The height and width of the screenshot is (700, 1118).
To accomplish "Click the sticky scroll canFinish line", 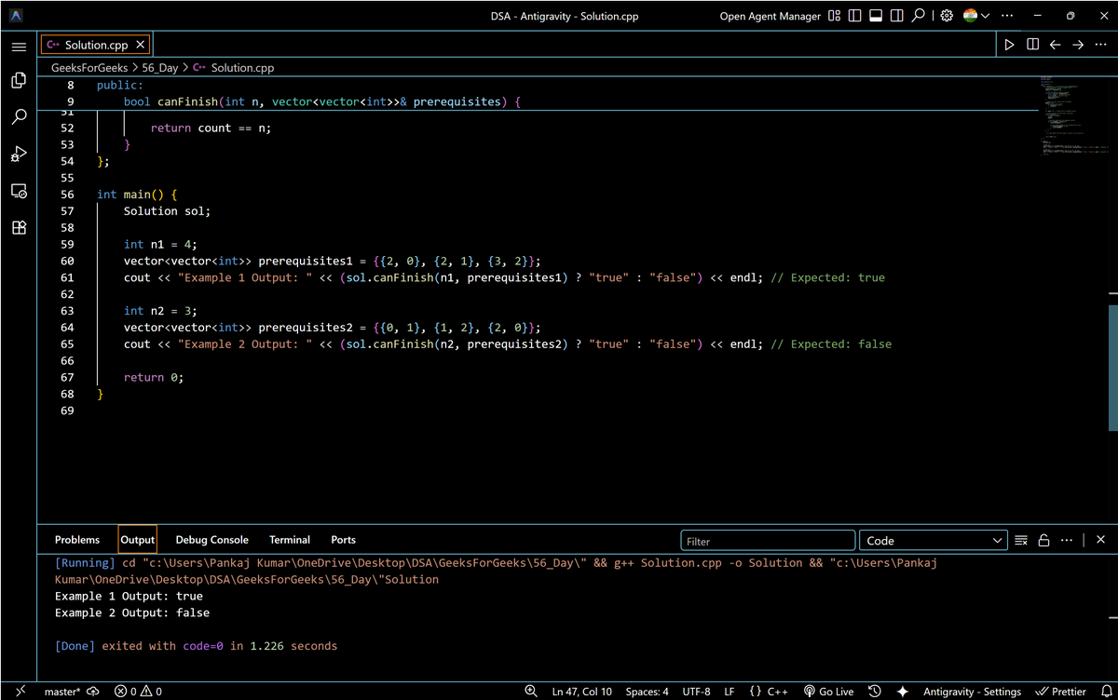I will pos(538,101).
